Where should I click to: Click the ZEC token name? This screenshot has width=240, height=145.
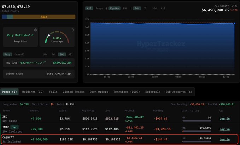(x=5, y=116)
